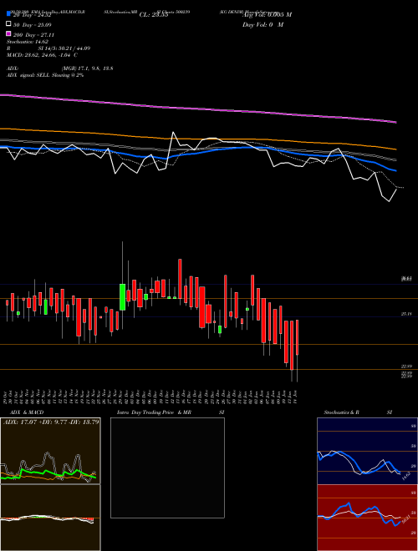Viewport: 418px width, 551px height.
Task: Open the MACD histogram panel
Action: tap(50, 518)
